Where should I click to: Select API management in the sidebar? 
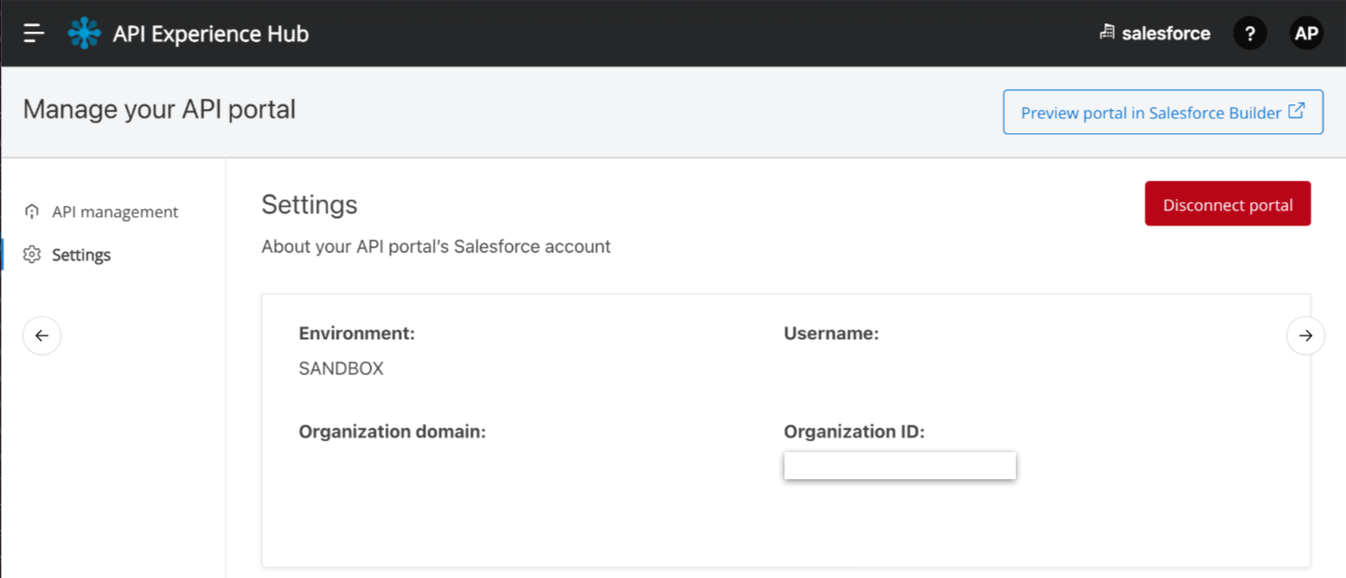pyautogui.click(x=115, y=212)
